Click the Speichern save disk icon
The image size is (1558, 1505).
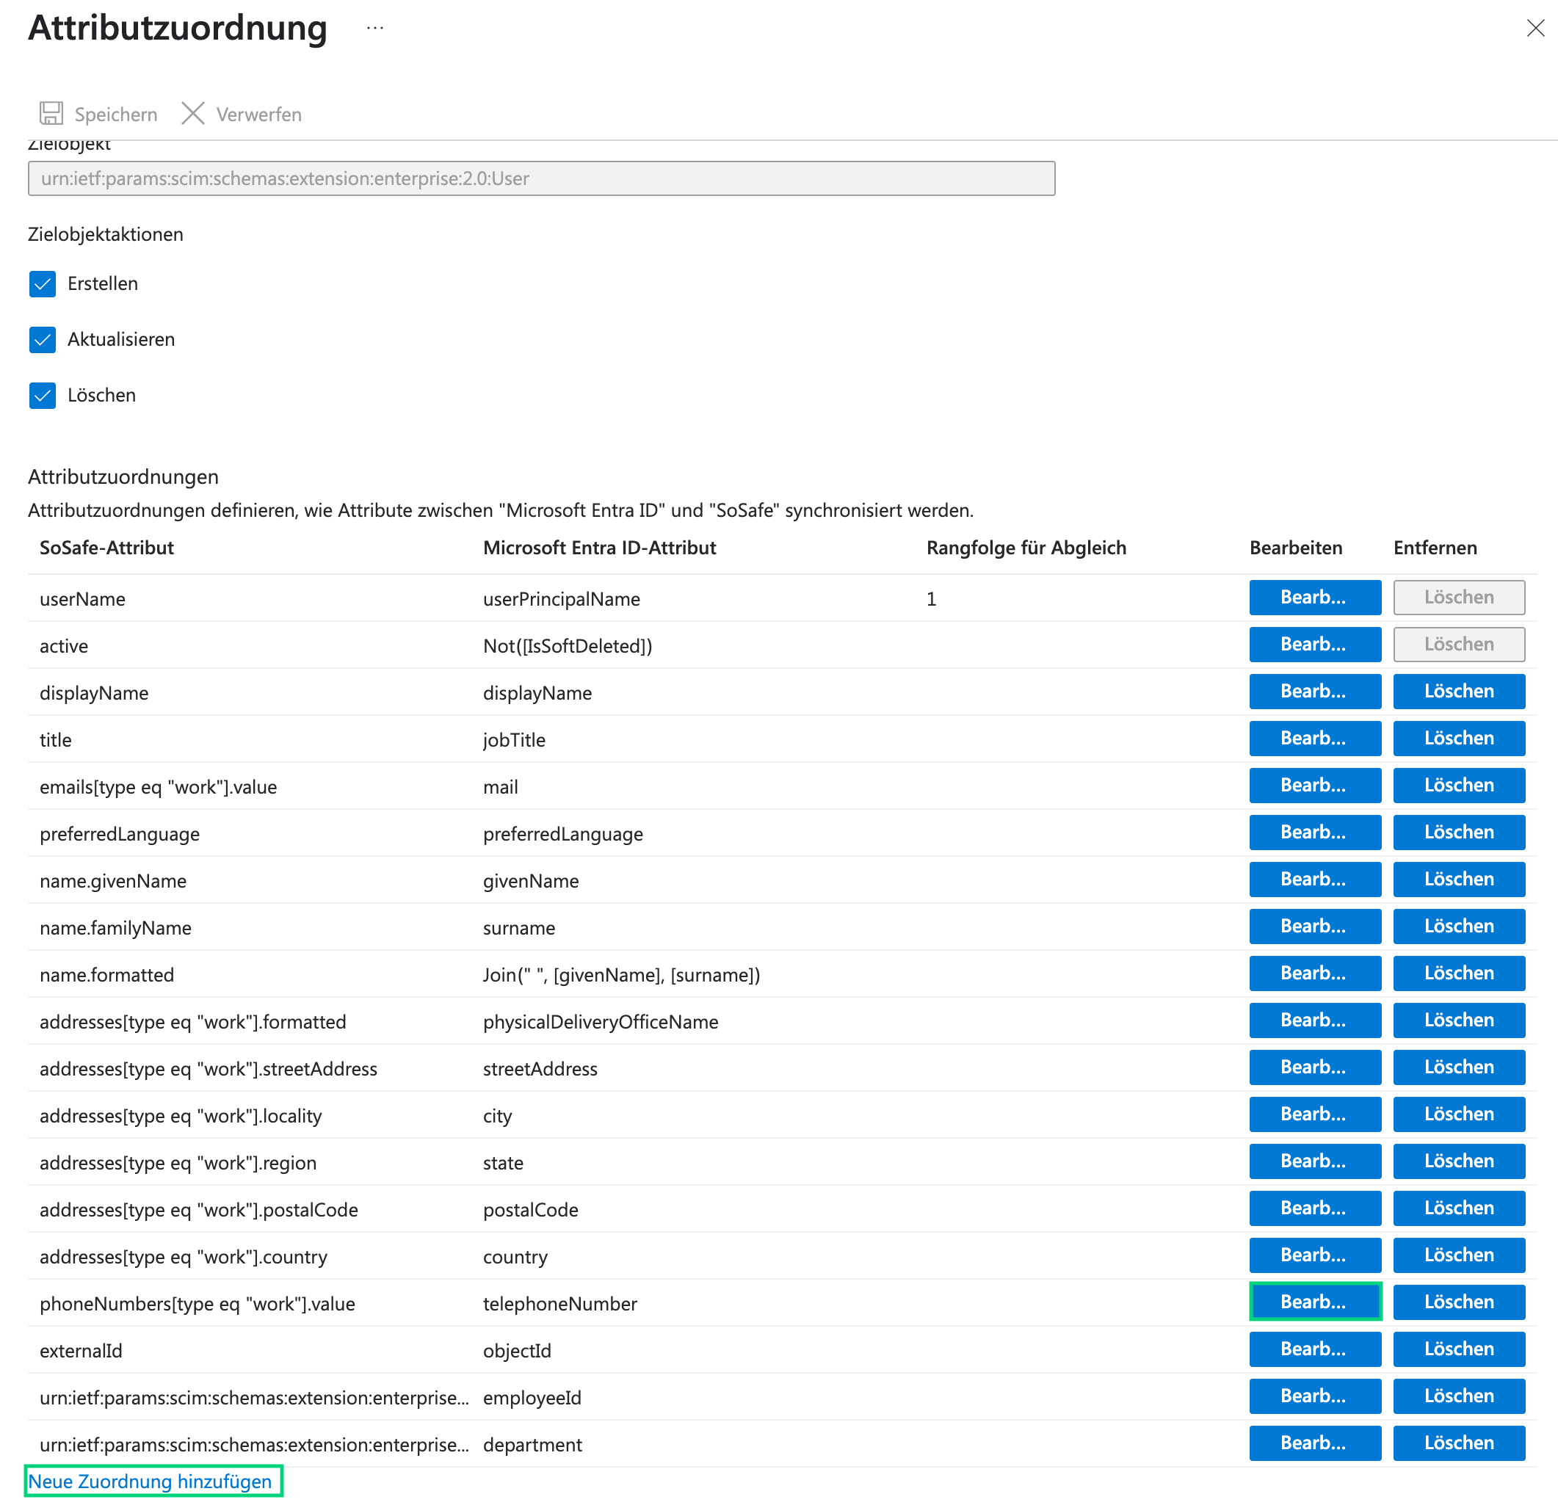[x=51, y=114]
